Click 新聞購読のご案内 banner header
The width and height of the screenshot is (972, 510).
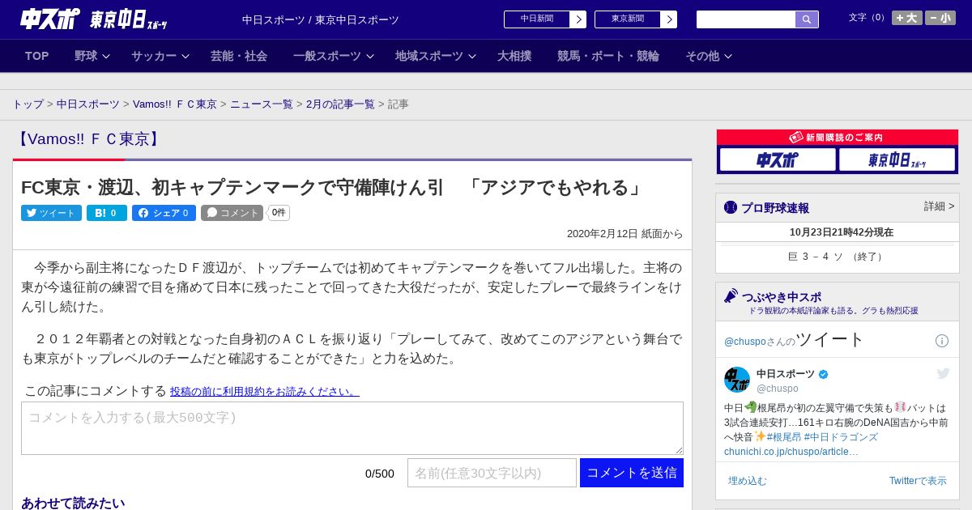[838, 138]
